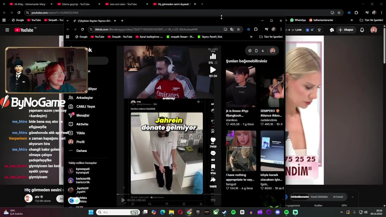Screen dimensions: 386x217
Task: Open atv channel name link
Action: (x=37, y=197)
